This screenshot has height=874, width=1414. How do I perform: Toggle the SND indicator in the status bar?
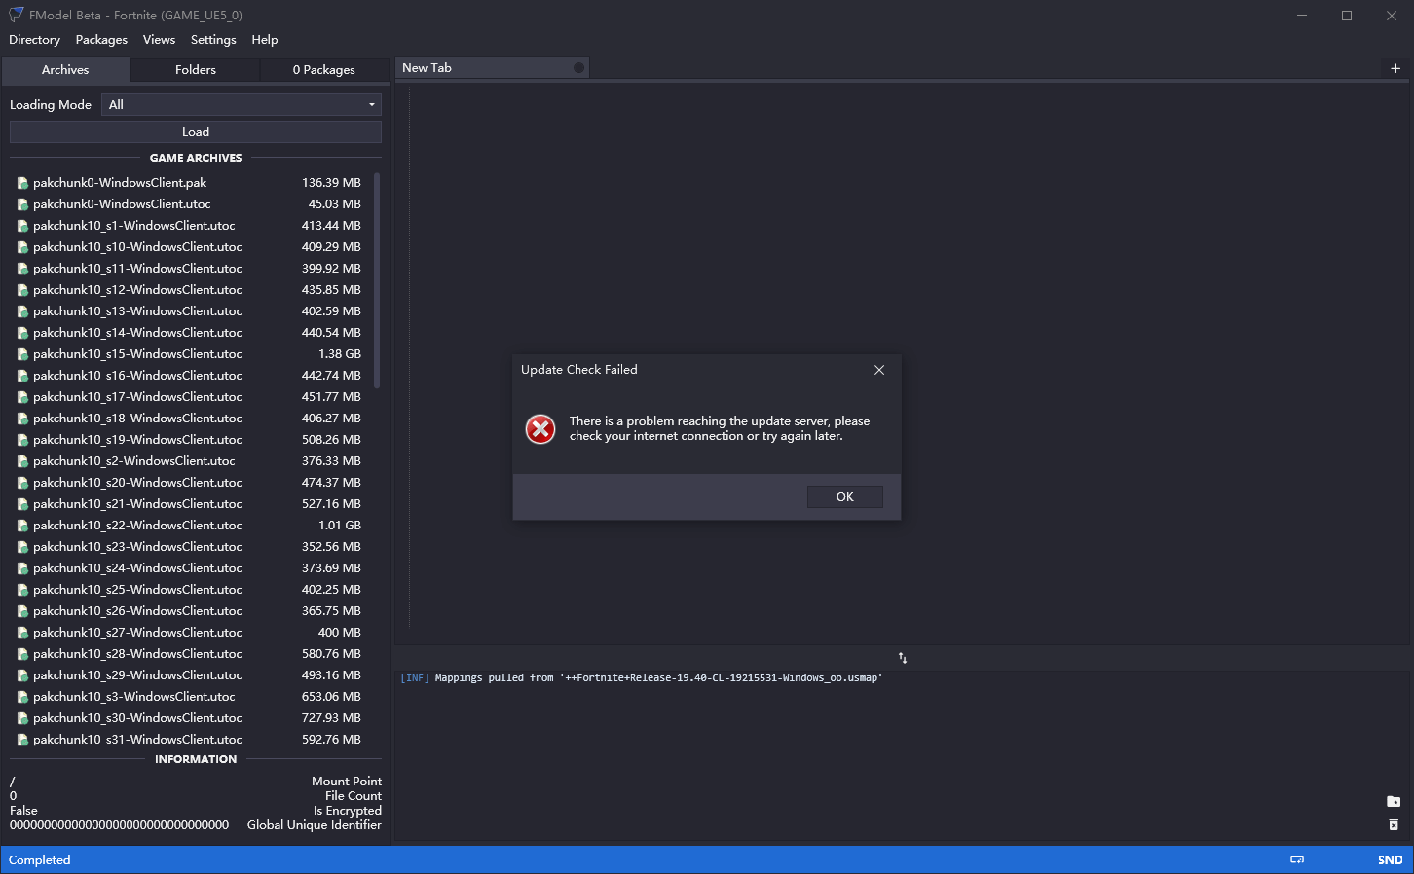(1390, 859)
